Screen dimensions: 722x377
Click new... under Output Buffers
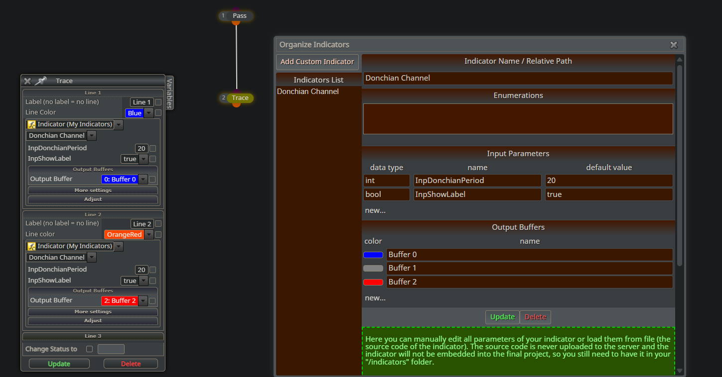pyautogui.click(x=375, y=298)
